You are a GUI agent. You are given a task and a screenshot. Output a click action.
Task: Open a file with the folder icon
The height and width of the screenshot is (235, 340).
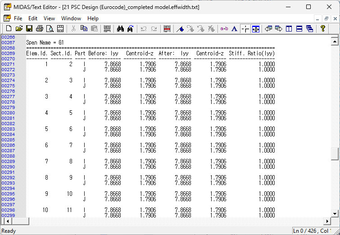(x=19, y=28)
